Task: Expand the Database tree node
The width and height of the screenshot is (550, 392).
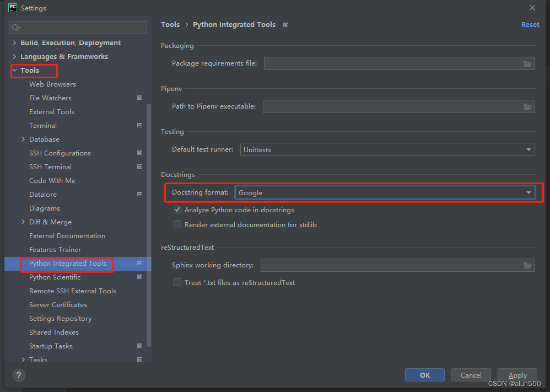Action: (23, 139)
